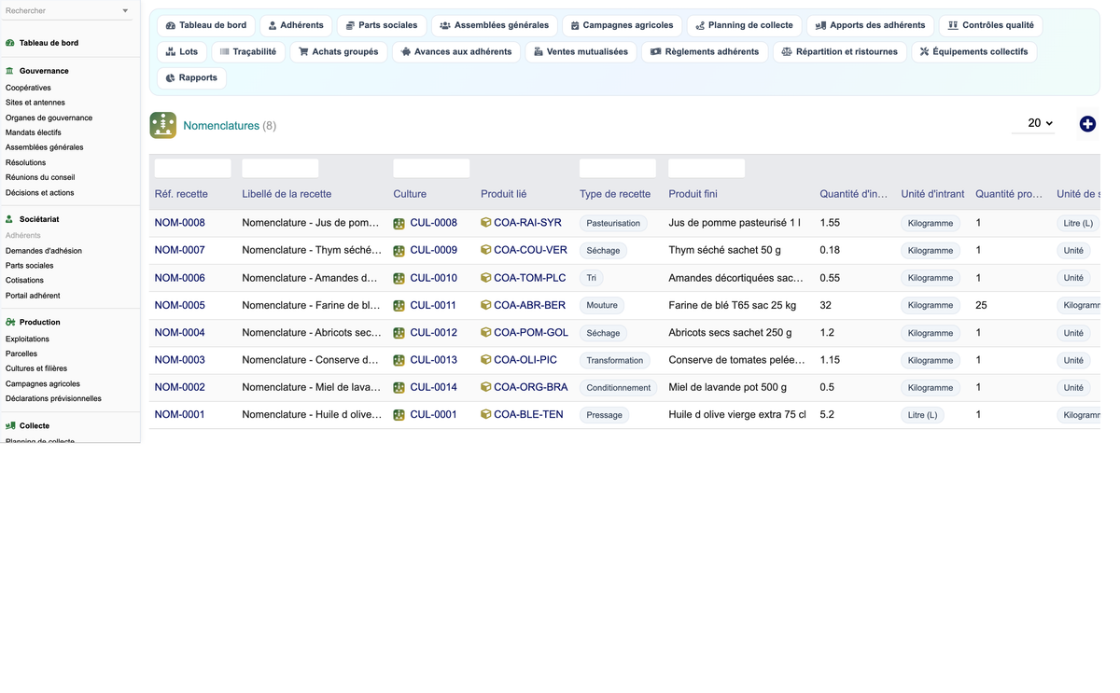Image resolution: width=1120 pixels, height=693 pixels.
Task: Click the Tableau de bord sidebar icon
Action: pos(10,43)
